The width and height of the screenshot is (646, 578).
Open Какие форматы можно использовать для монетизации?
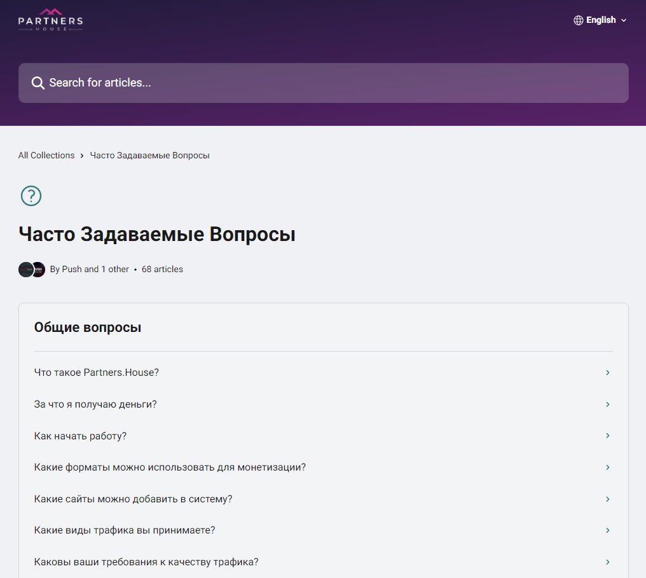[324, 467]
